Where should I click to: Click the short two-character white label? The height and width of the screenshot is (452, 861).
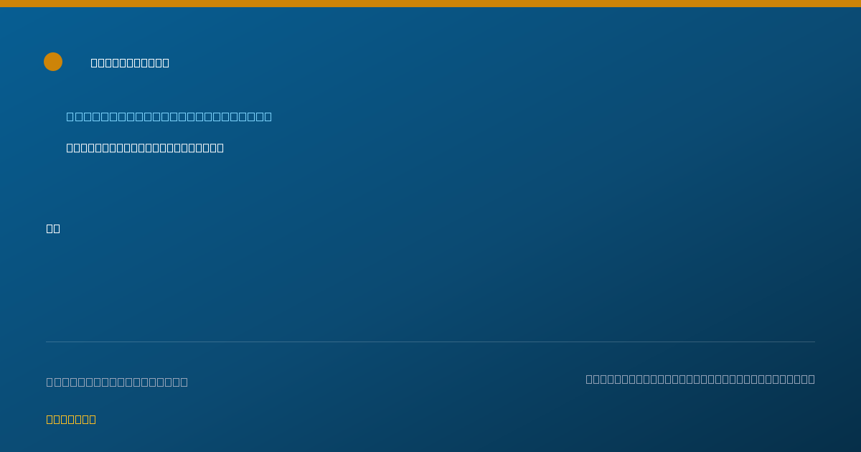coord(53,228)
